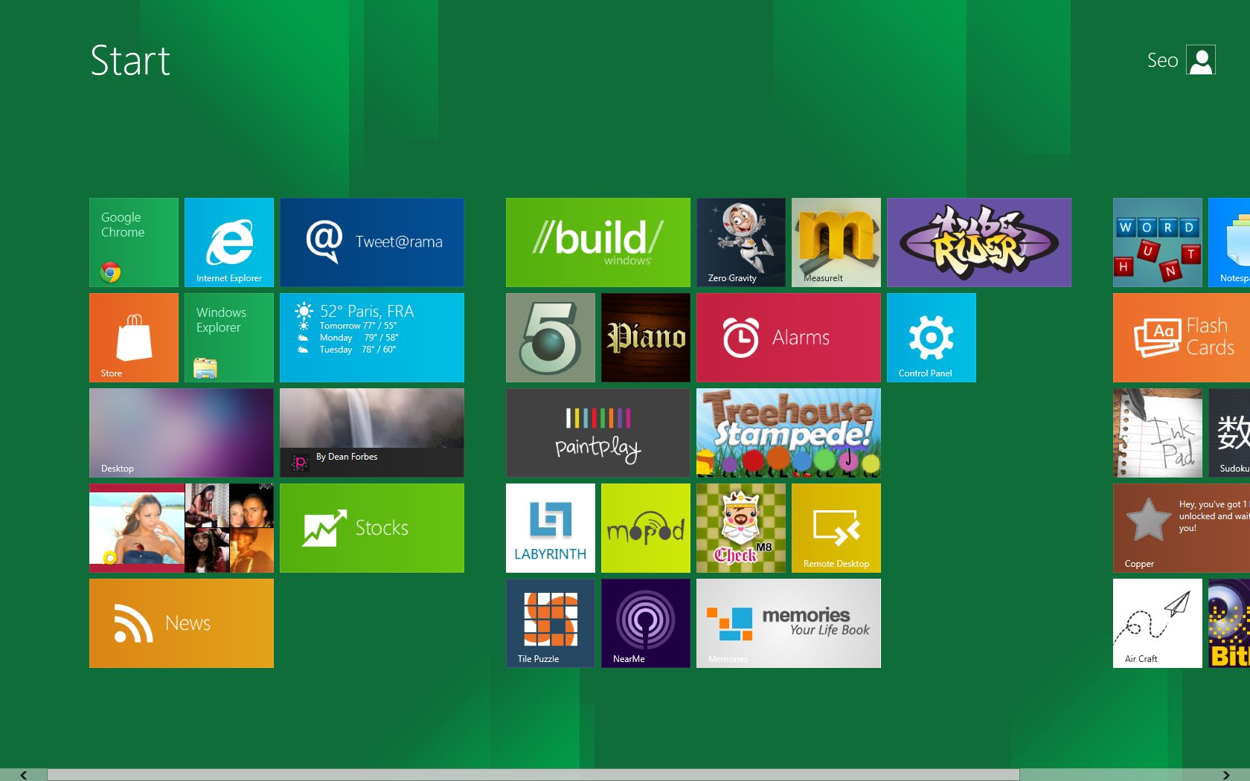Open the tile with the number 5
1250x781 pixels.
point(551,338)
